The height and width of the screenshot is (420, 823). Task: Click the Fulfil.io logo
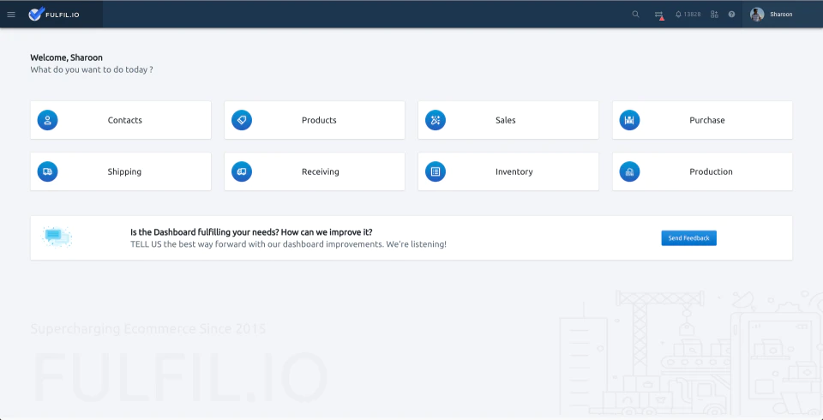pyautogui.click(x=54, y=15)
